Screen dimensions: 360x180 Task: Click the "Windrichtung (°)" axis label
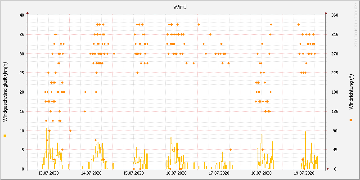tap(351, 92)
